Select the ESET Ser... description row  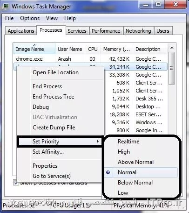pos(148,114)
